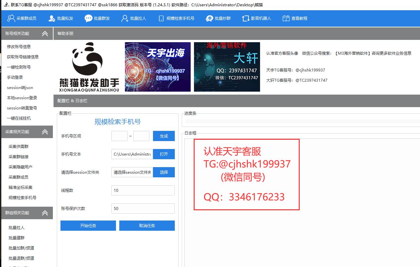
Task: Click the 批量拉人 add-user icon
Action: pyautogui.click(x=125, y=18)
